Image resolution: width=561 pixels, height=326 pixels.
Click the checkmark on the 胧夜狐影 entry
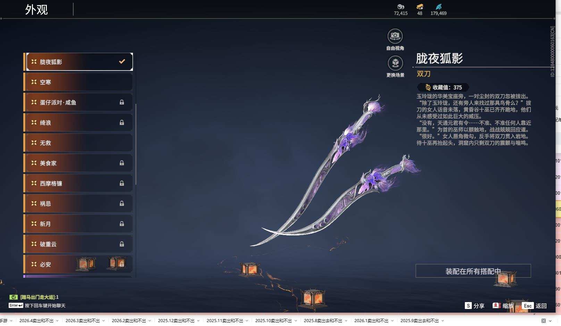click(122, 61)
